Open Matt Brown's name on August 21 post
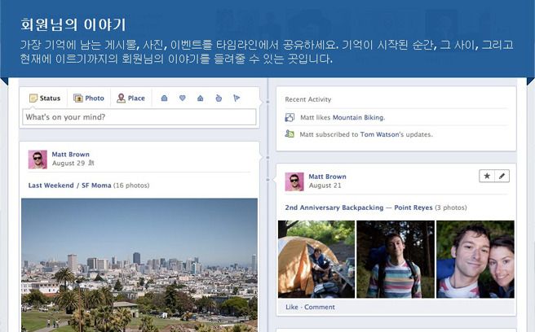 [x=327, y=177]
